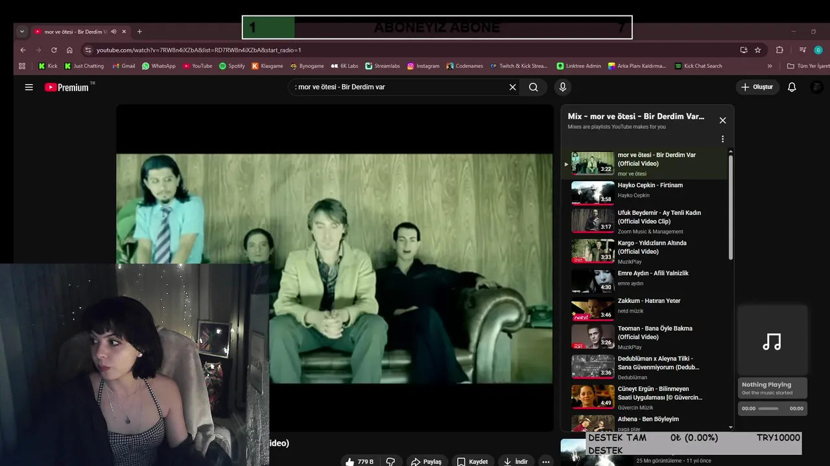Open the media control icon in toolbar
The height and width of the screenshot is (466, 830).
(x=803, y=50)
